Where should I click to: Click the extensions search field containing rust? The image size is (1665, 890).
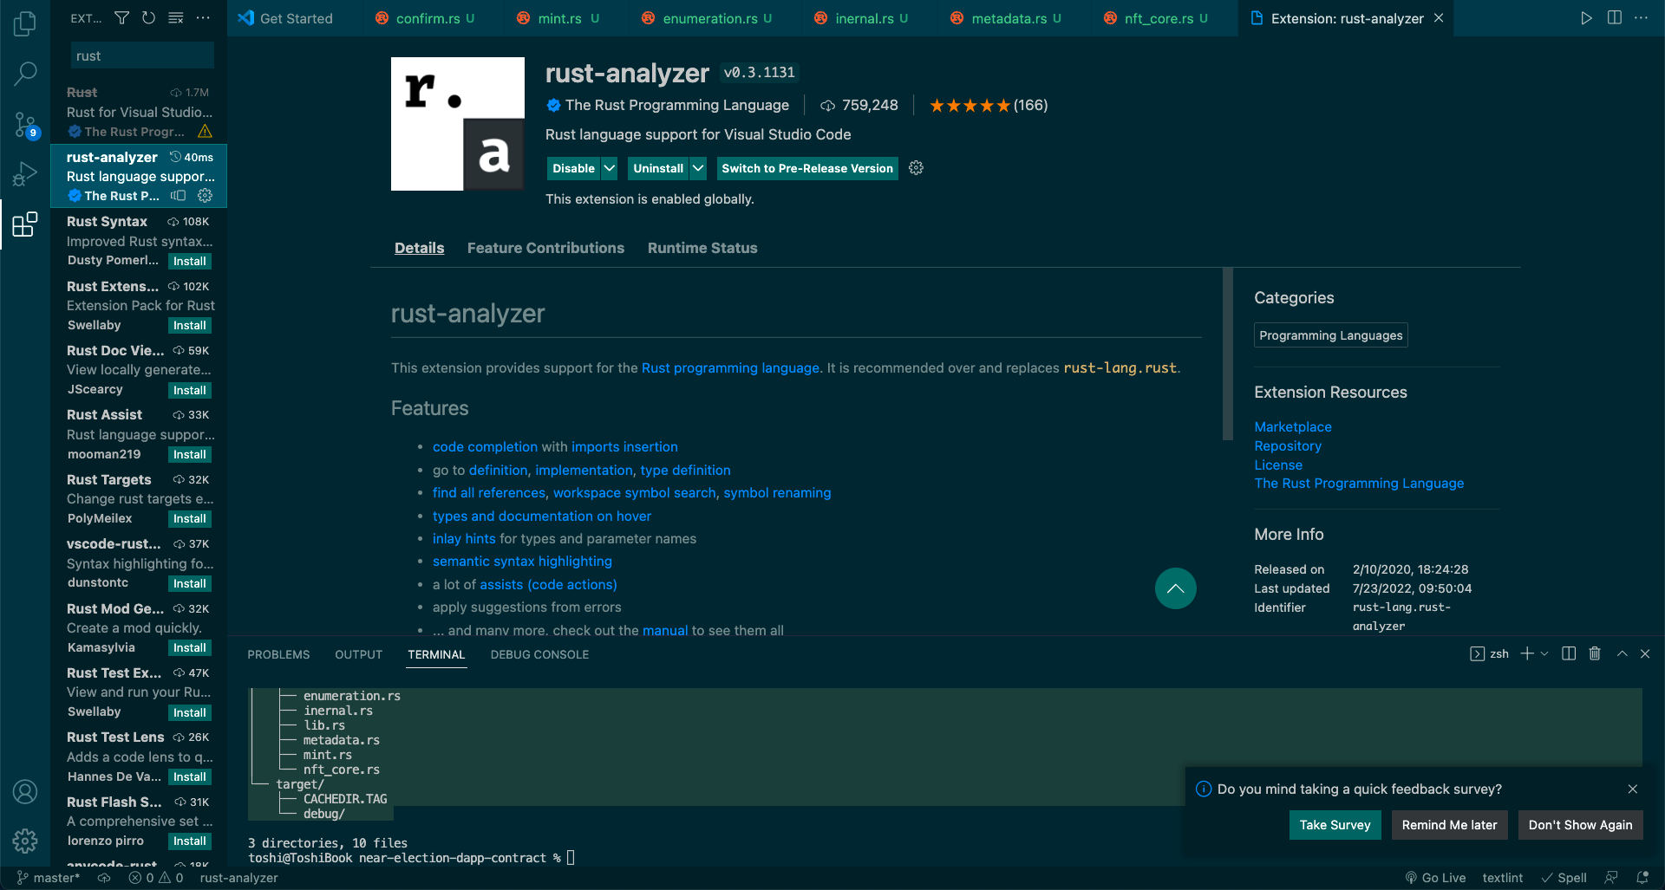click(142, 55)
